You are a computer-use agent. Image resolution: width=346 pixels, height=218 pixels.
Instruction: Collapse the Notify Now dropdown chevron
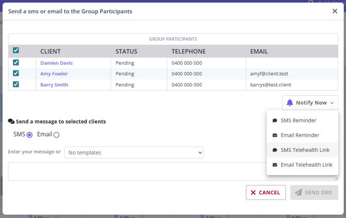[x=332, y=103]
